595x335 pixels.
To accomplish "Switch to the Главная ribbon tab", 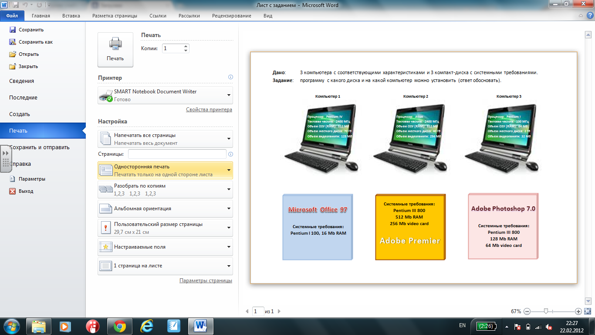I will [41, 16].
